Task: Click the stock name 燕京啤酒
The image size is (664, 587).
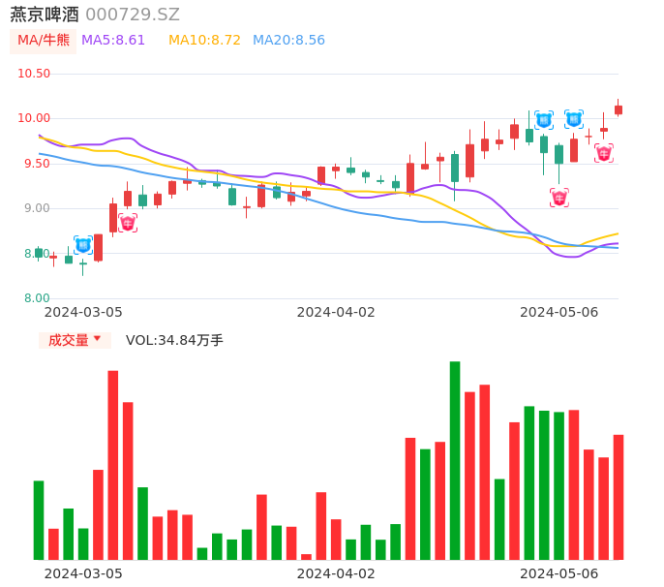Action: tap(45, 15)
